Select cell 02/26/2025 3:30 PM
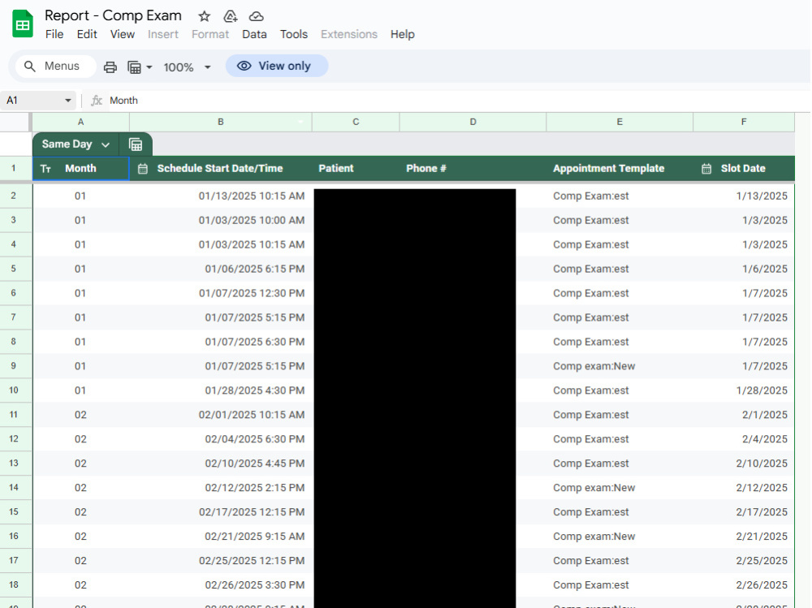This screenshot has height=608, width=812. point(221,585)
